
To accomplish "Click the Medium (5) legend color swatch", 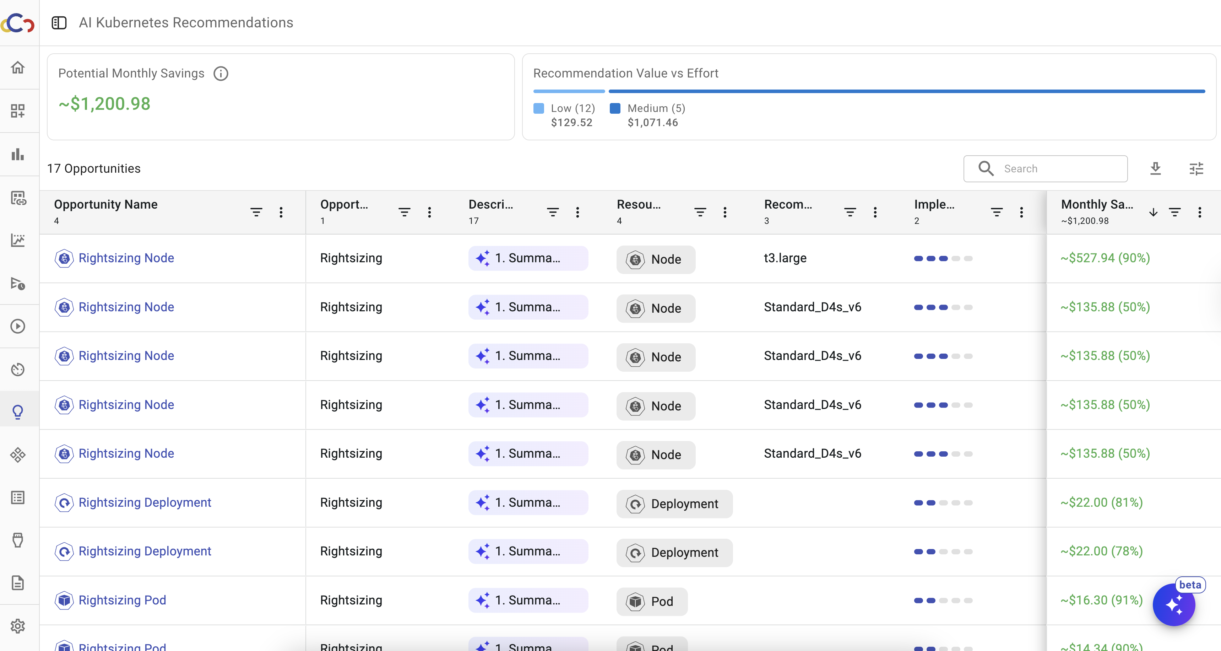I will (x=615, y=108).
